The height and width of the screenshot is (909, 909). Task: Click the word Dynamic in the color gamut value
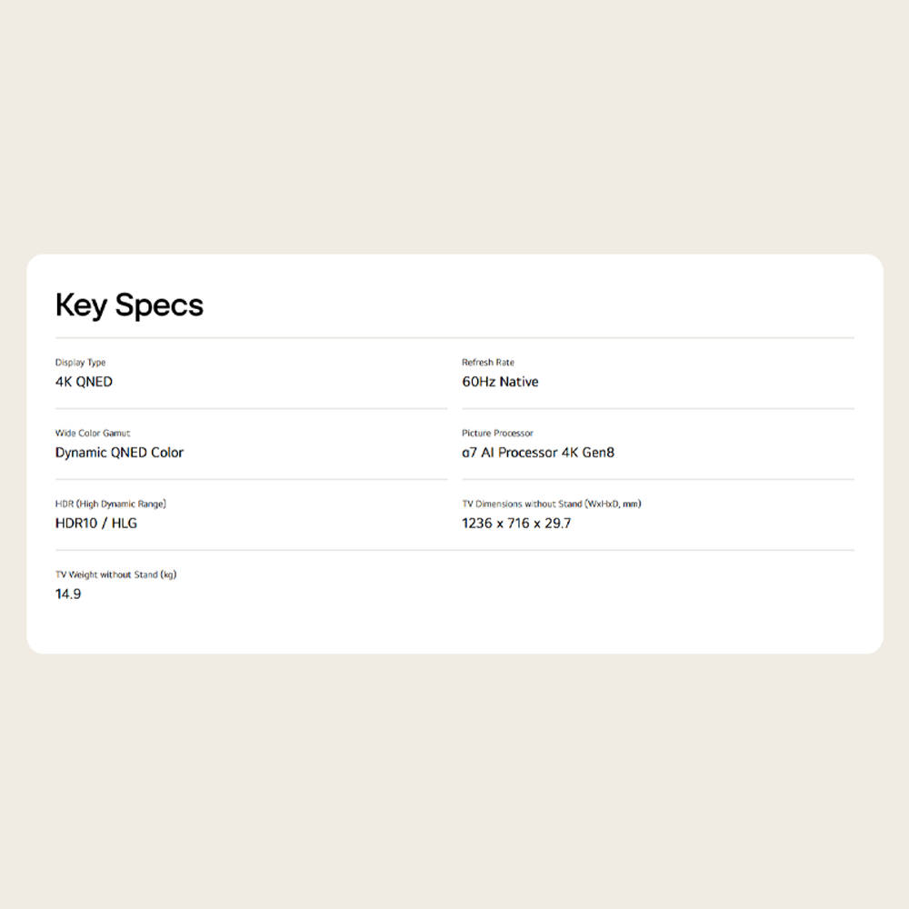tap(81, 453)
